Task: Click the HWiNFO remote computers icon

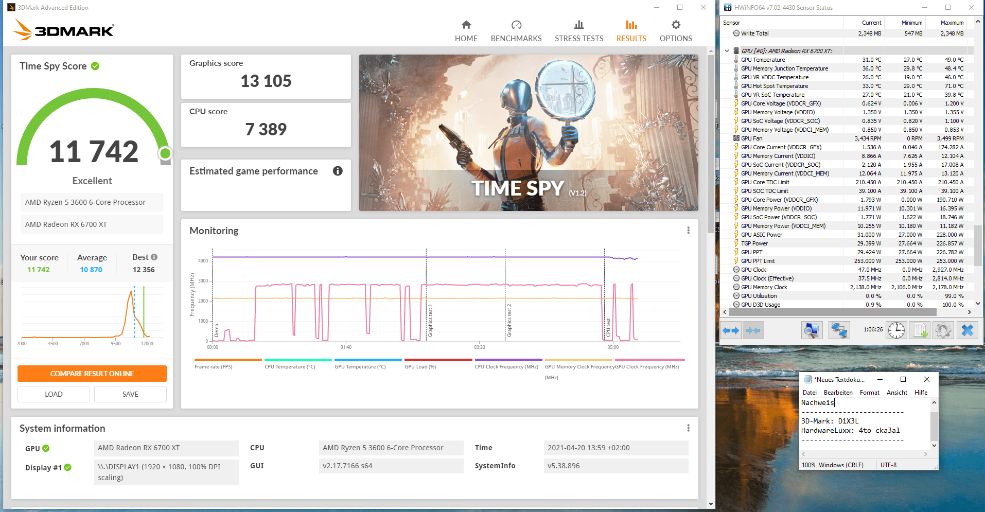Action: coord(839,330)
